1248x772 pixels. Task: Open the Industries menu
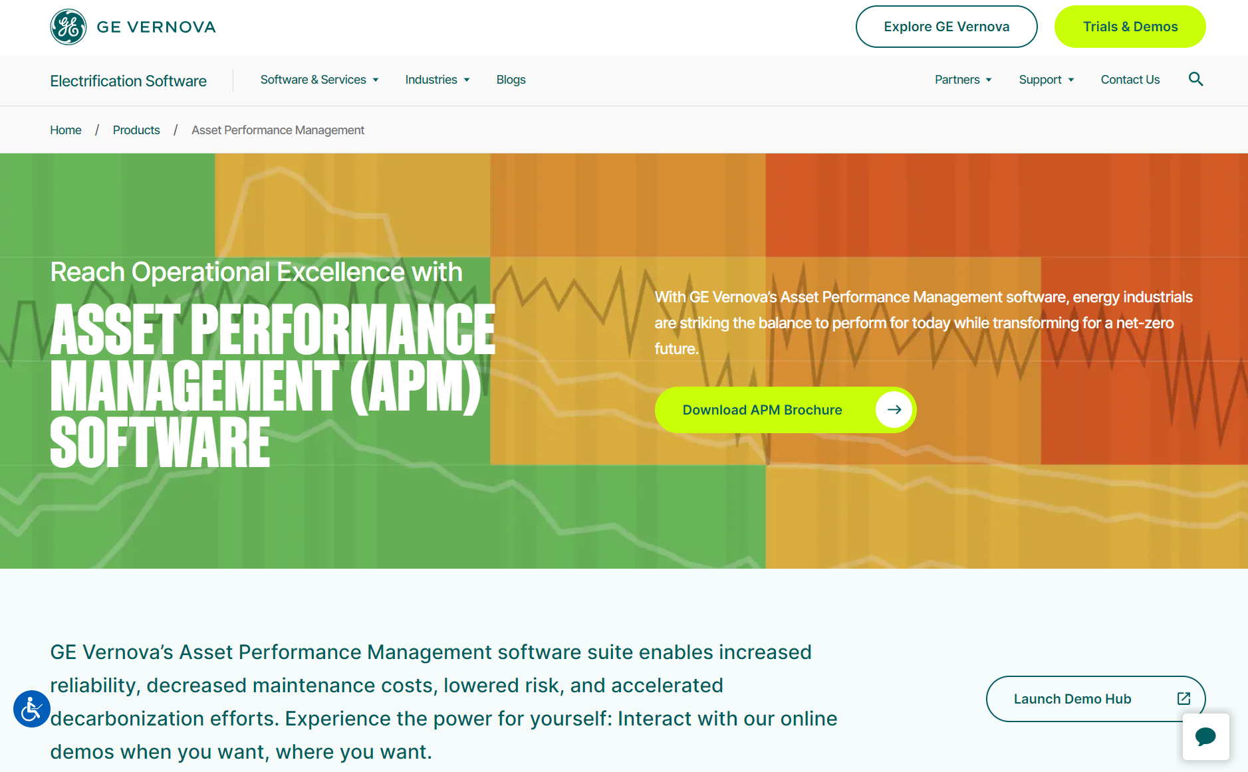tap(437, 80)
